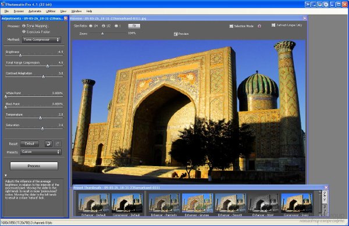Image resolution: width=349 pixels, height=226 pixels.
Task: Open the Presets dropdown showing Custom
Action: point(41,152)
